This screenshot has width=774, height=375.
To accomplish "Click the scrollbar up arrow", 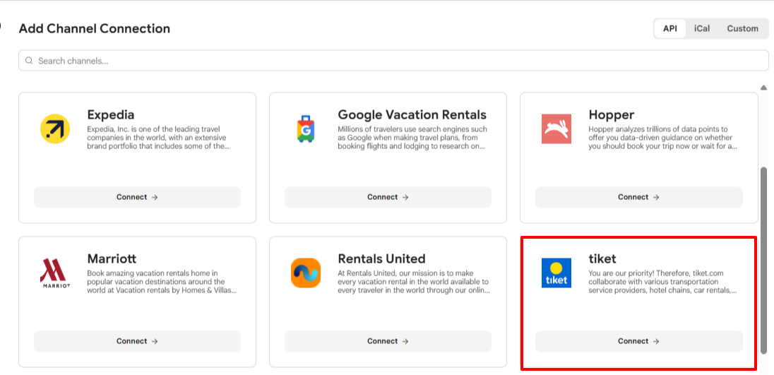I will point(763,88).
